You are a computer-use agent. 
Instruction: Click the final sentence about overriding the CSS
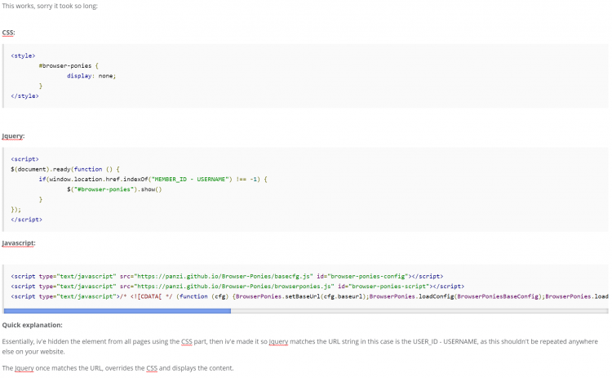tap(118, 368)
